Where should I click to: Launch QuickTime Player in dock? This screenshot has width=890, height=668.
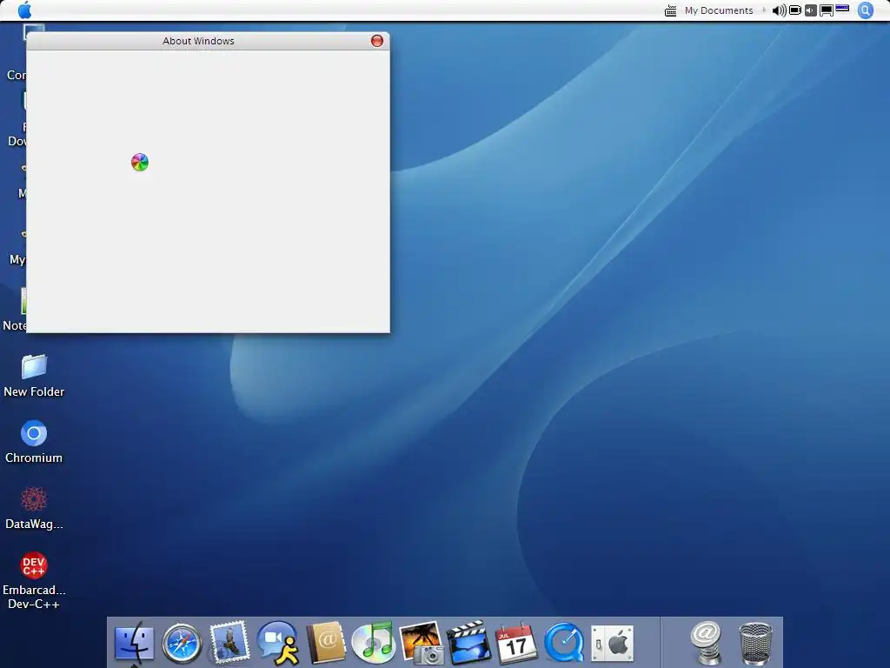tap(564, 643)
